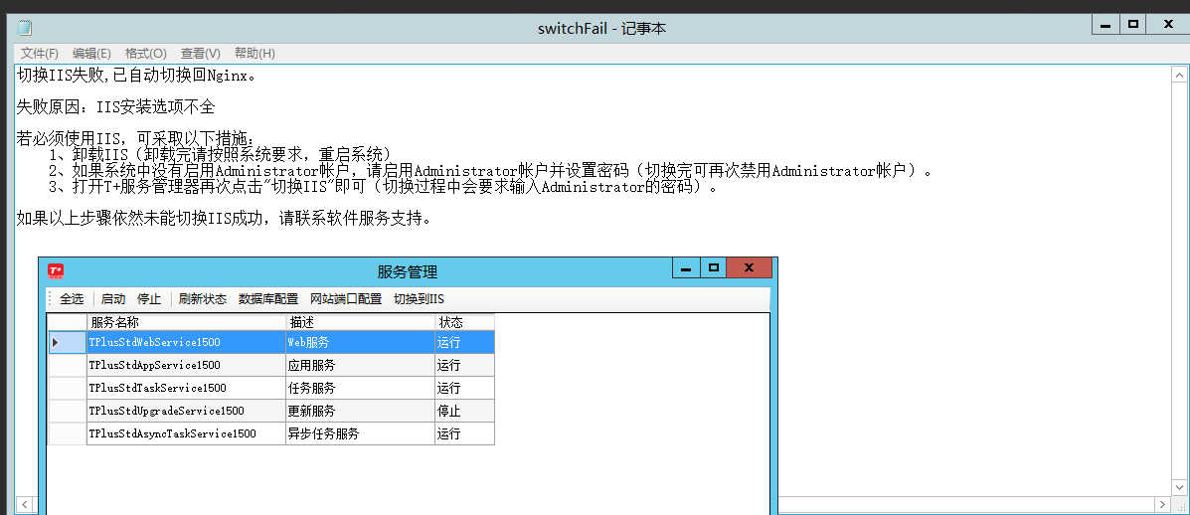Click the 服务名称 column header
The width and height of the screenshot is (1190, 515).
187,322
